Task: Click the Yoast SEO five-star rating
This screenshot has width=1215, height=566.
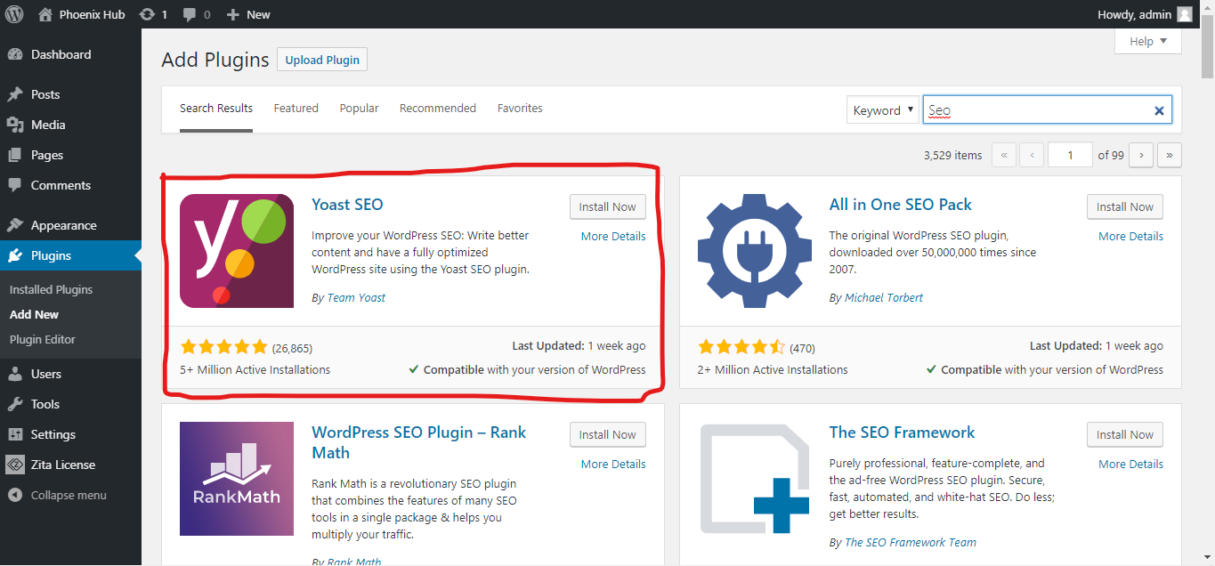Action: click(x=223, y=347)
